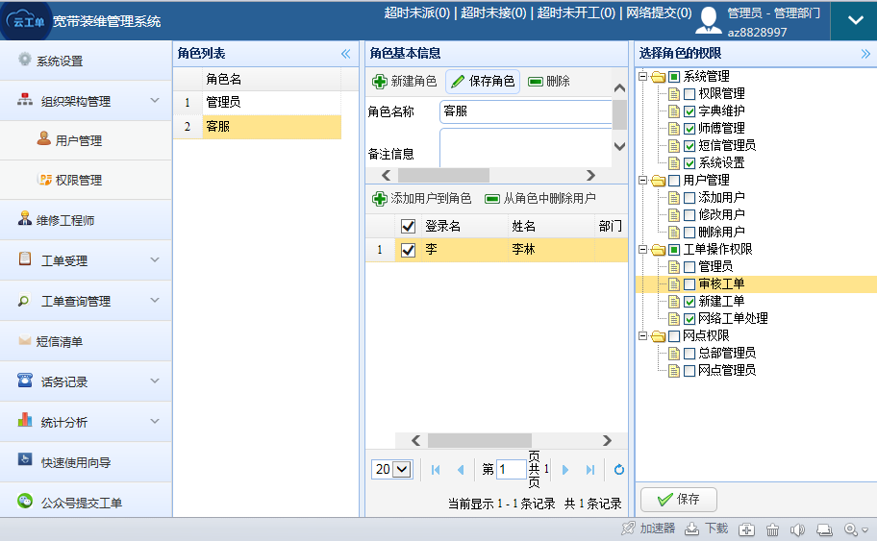The height and width of the screenshot is (541, 877).
Task: Collapse the 系统管理 tree node
Action: (641, 77)
